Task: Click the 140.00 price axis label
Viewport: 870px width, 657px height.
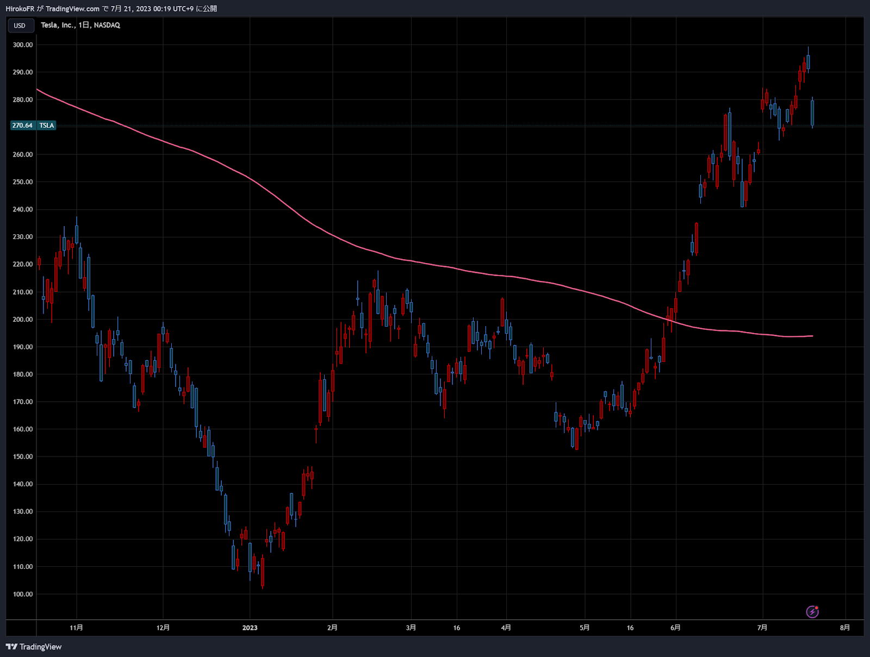Action: (x=23, y=484)
